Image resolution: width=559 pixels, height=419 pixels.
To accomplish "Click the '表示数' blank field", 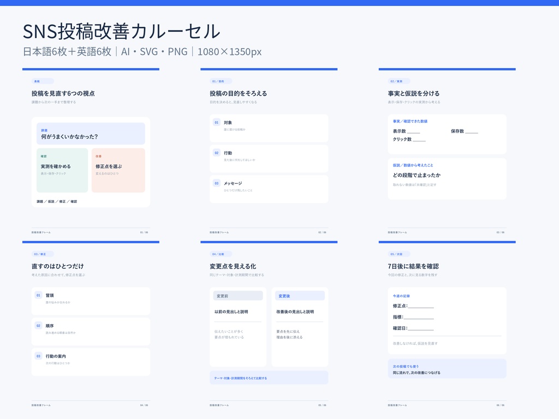I will click(414, 131).
